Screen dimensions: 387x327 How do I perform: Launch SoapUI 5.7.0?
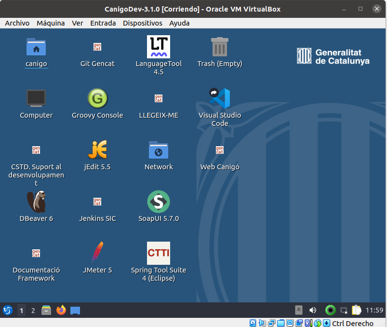(x=159, y=202)
